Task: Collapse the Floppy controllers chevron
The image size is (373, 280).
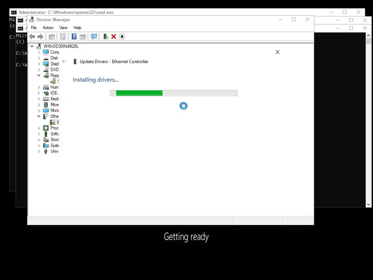Action: 39,75
